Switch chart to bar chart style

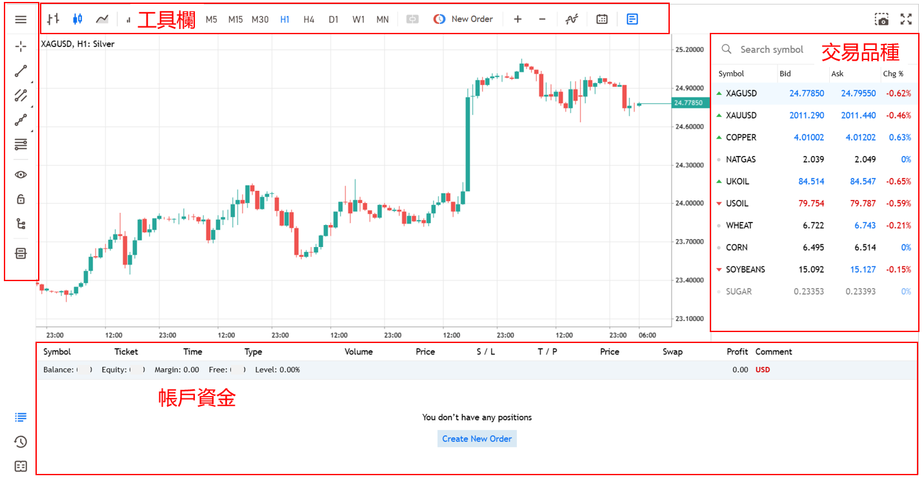tap(54, 19)
